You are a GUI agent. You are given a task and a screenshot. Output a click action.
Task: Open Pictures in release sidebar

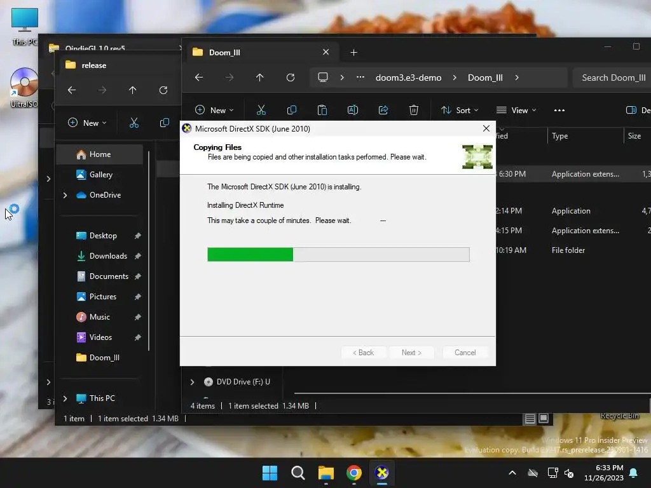(x=100, y=297)
